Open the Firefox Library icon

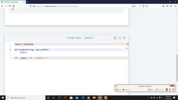coord(164,6)
